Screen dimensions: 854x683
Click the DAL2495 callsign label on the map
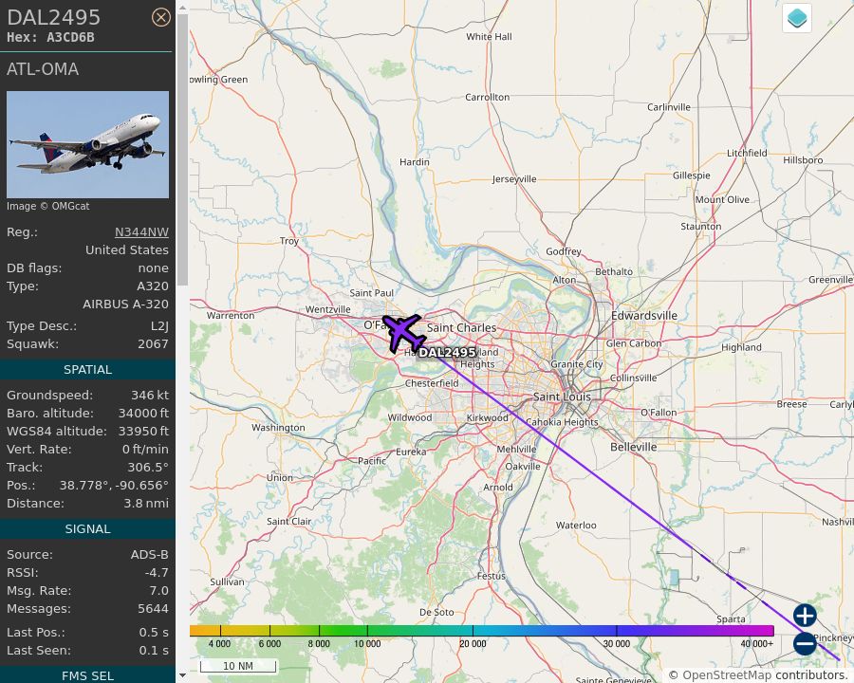point(447,352)
